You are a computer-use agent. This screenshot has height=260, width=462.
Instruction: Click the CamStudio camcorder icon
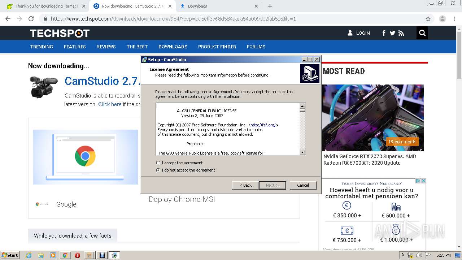click(43, 87)
